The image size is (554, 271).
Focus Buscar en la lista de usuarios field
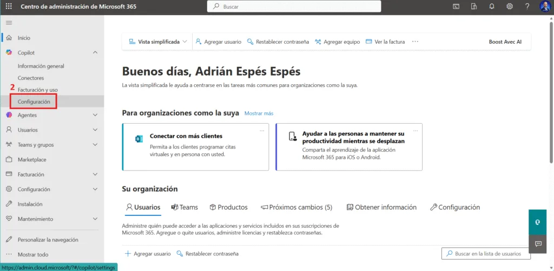click(x=486, y=253)
